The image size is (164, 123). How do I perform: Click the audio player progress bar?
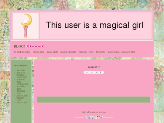(92, 72)
